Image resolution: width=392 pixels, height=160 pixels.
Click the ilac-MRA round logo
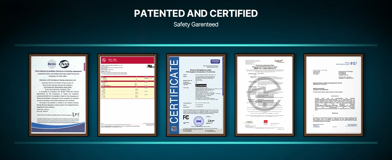(x=52, y=64)
